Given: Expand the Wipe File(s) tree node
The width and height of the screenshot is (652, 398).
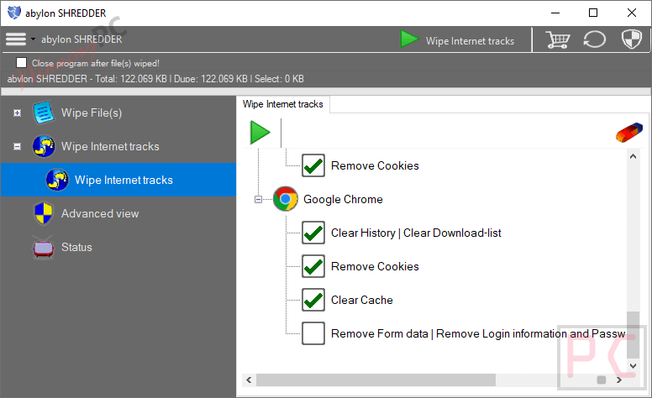Looking at the screenshot, I should click(17, 113).
